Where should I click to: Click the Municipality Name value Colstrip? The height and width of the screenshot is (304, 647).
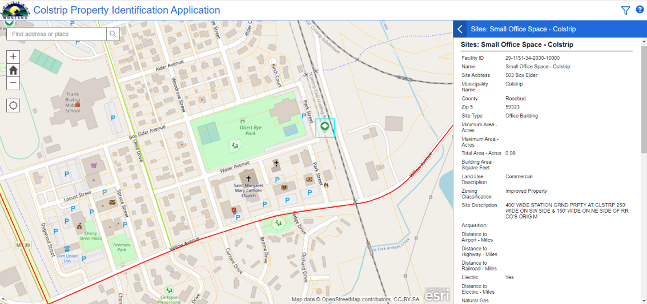tap(514, 84)
